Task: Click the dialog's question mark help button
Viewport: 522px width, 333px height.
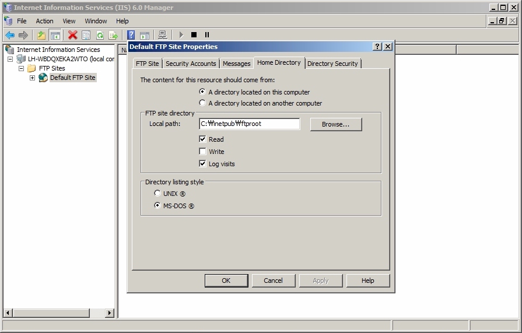Action: coord(377,46)
